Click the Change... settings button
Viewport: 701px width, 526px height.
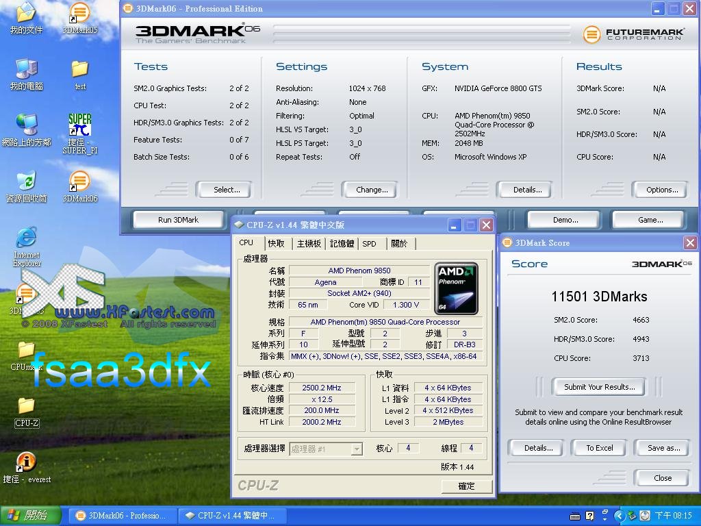click(372, 190)
